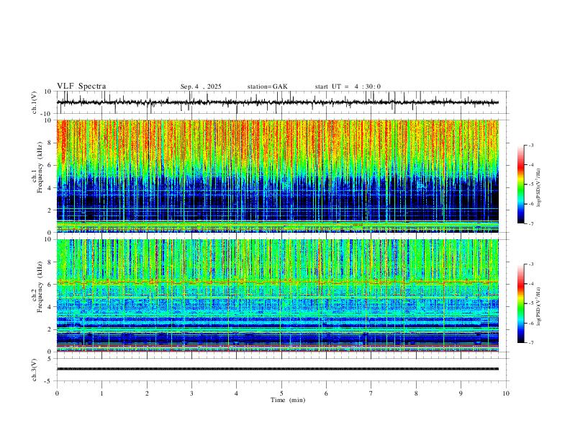The width and height of the screenshot is (570, 441).
Task: Click time axis tick label "4"
Action: pos(237,393)
